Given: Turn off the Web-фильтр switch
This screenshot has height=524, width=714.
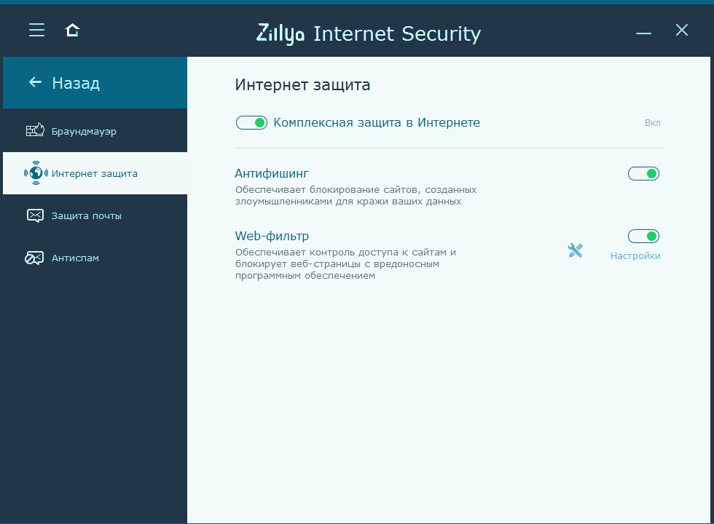Looking at the screenshot, I should tap(643, 236).
